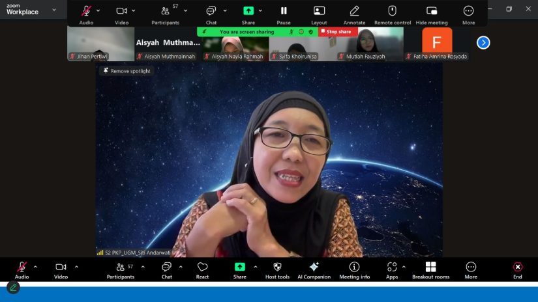Click Remove spotlight button
This screenshot has width=538, height=302.
(x=127, y=71)
